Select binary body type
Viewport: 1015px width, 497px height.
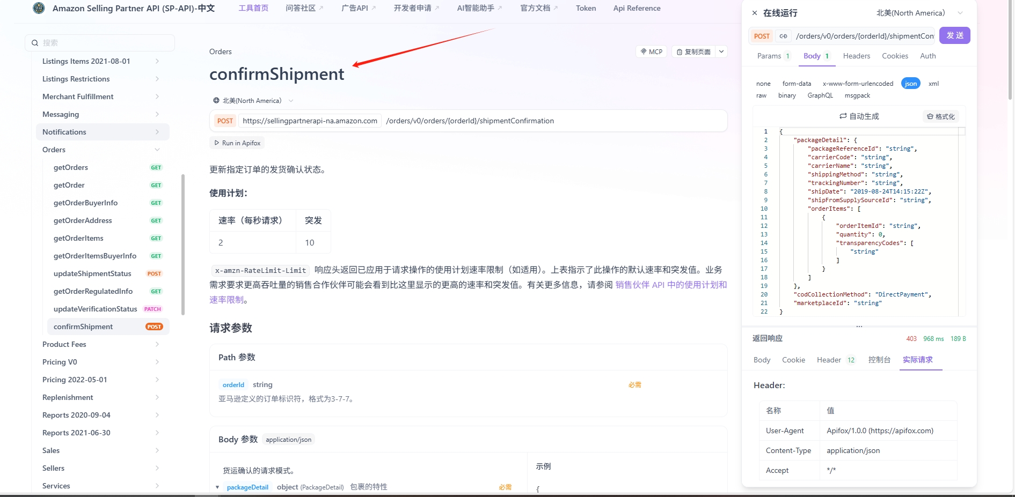click(x=787, y=95)
